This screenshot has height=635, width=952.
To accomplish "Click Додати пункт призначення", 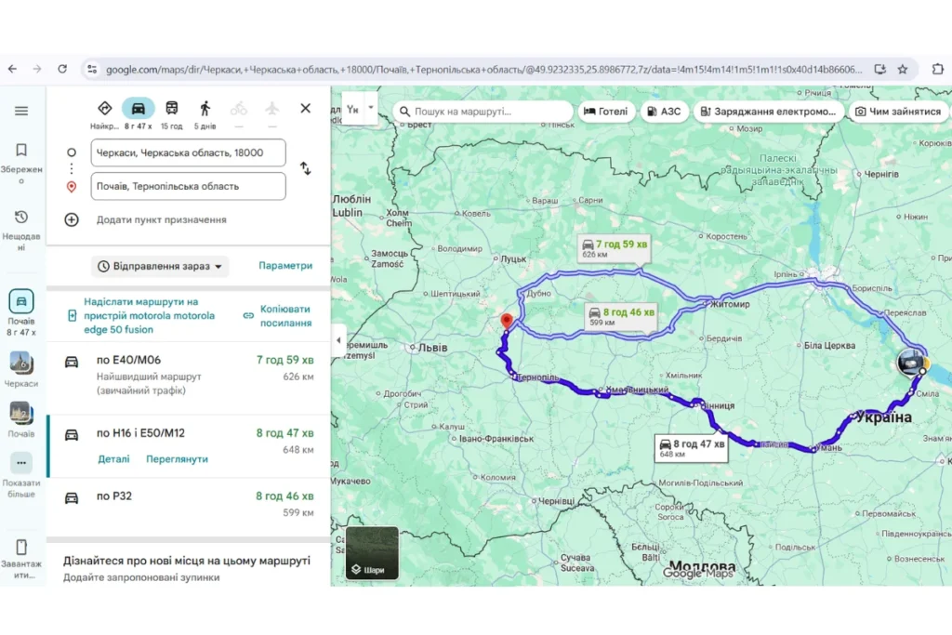I will (162, 219).
